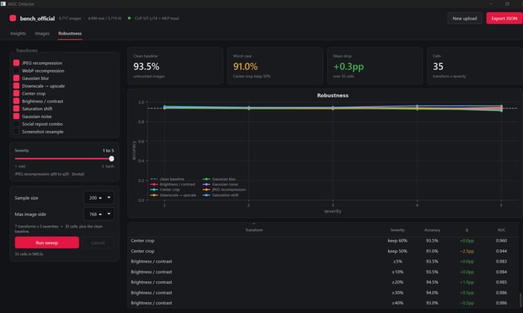Toggle Brightness / contrast checkbox
The width and height of the screenshot is (523, 313).
click(x=16, y=101)
